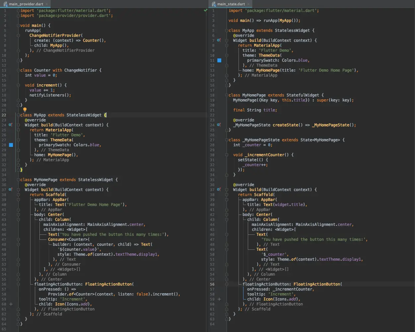Collapse class Counter fold at line 13
This screenshot has width=415, height=332.
click(x=19, y=70)
